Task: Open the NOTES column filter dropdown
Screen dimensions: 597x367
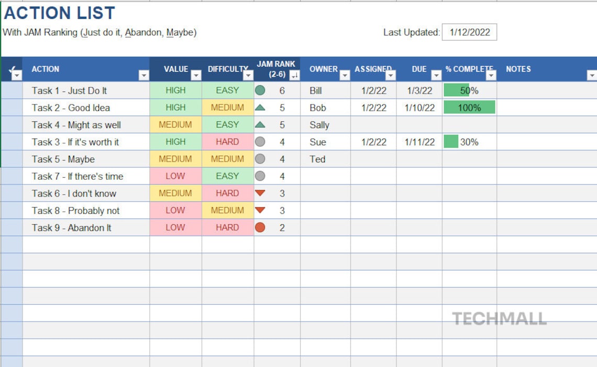Action: [592, 75]
